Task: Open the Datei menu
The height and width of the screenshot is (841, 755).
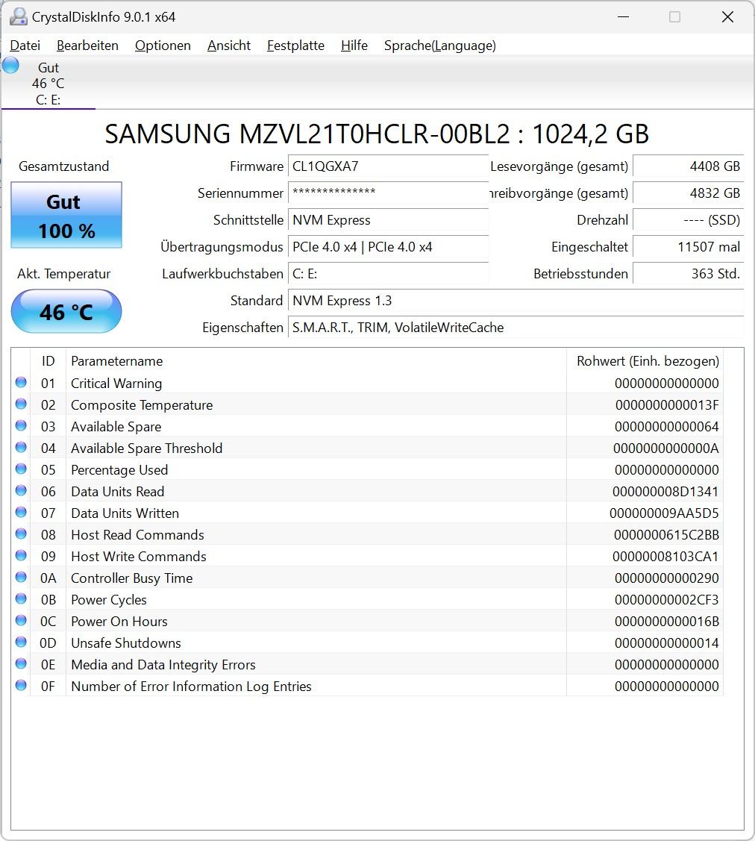Action: tap(25, 46)
